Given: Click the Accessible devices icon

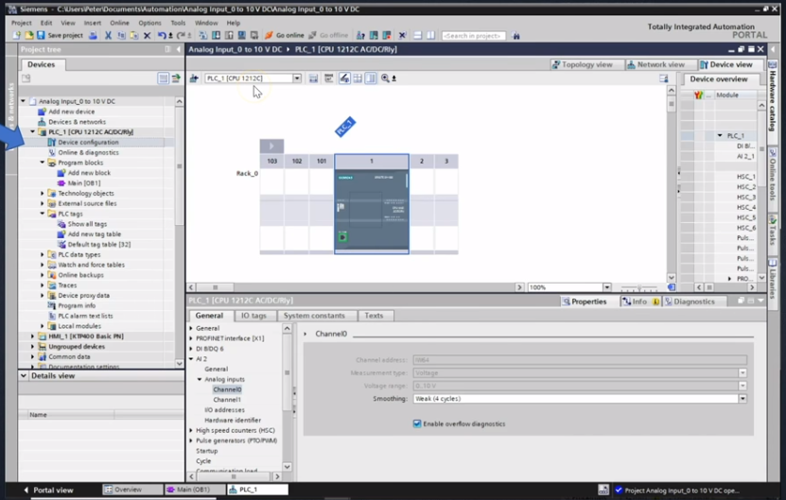Looking at the screenshot, I should pos(360,36).
